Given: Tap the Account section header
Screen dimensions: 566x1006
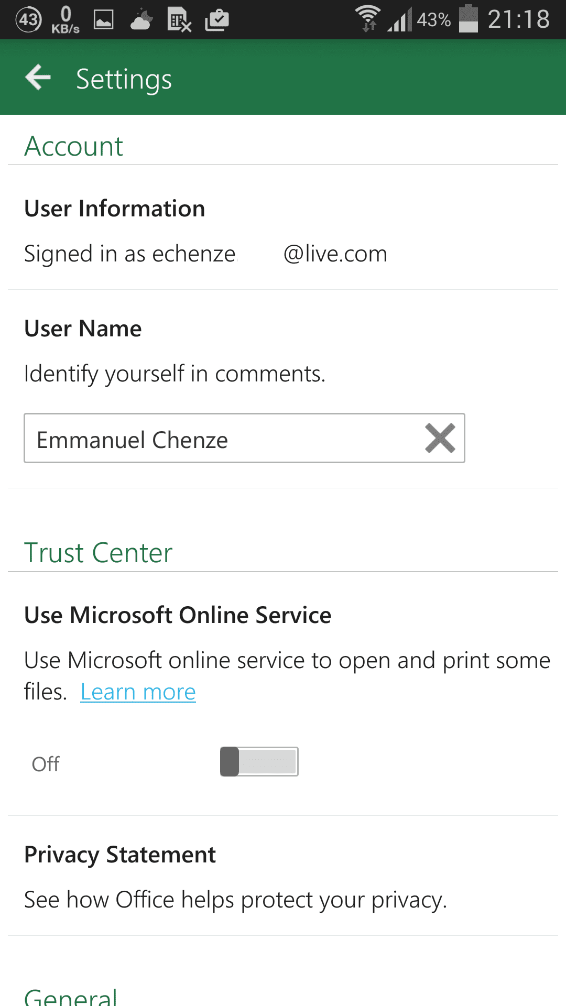Looking at the screenshot, I should [x=73, y=146].
